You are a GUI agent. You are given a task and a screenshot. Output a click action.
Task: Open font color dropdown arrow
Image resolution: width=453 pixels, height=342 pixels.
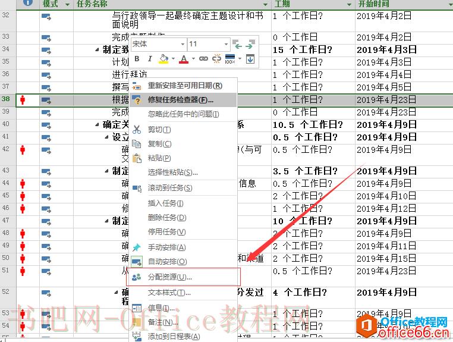(x=193, y=59)
